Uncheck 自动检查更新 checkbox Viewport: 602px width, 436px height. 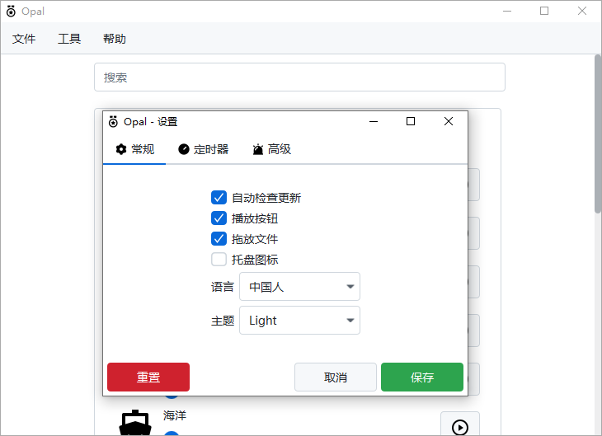point(219,198)
